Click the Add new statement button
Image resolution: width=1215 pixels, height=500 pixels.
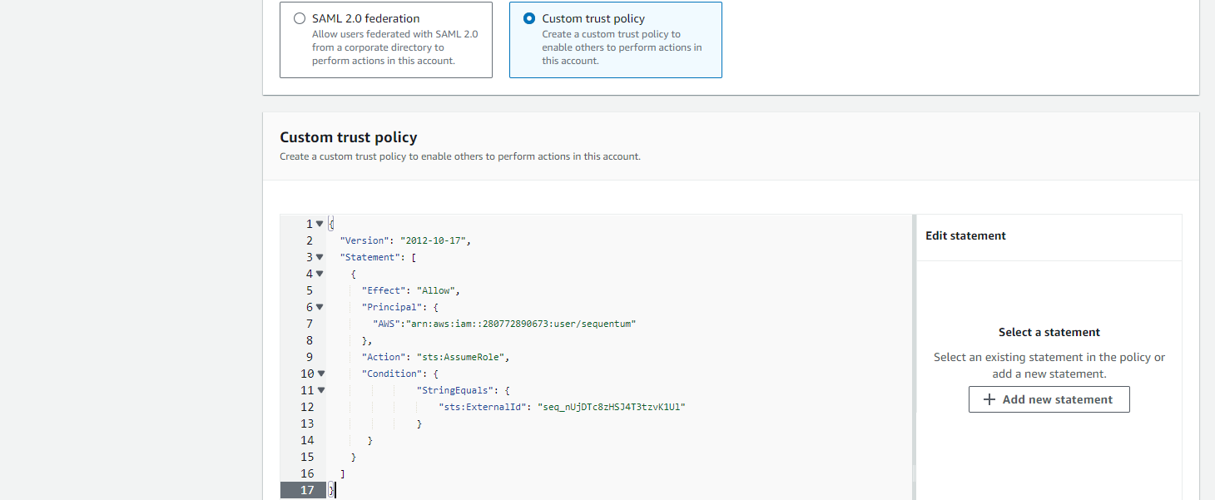(1049, 399)
